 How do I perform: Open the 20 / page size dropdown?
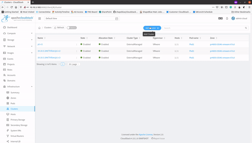tap(74, 64)
